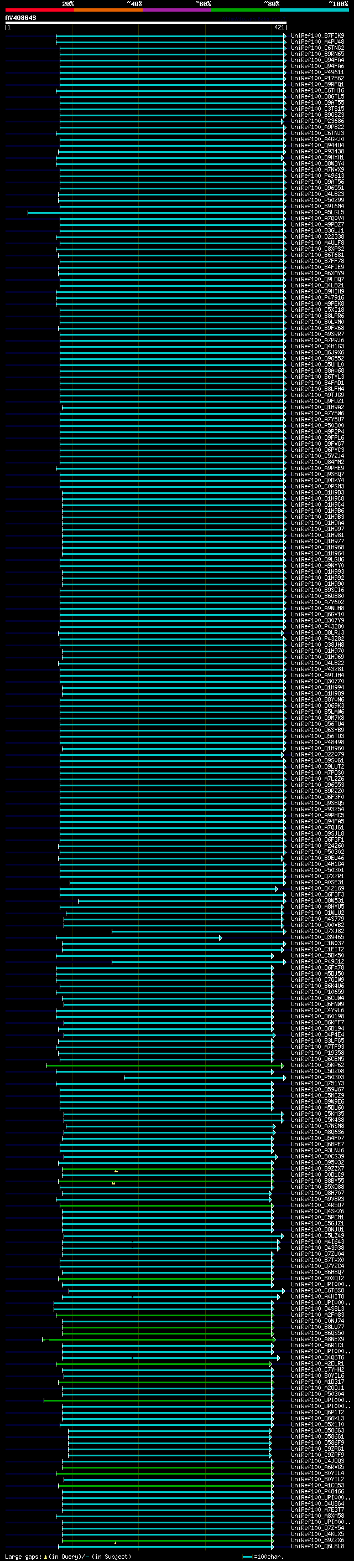Click the UniRef100_Q6FX78 label
The height and width of the screenshot is (1561, 354).
tap(317, 968)
